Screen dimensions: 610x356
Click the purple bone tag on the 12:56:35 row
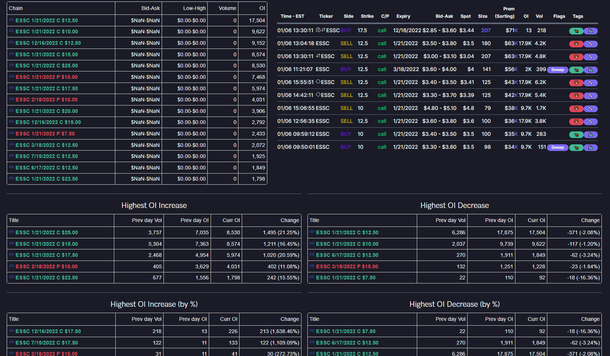pyautogui.click(x=591, y=122)
